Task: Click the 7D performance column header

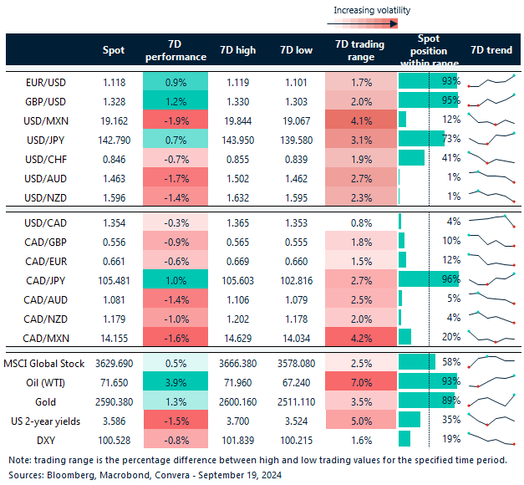Action: (176, 50)
